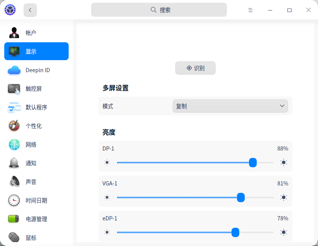318x246 pixels.
Task: Click the DP-1 brightness slider handle
Action: pyautogui.click(x=253, y=163)
